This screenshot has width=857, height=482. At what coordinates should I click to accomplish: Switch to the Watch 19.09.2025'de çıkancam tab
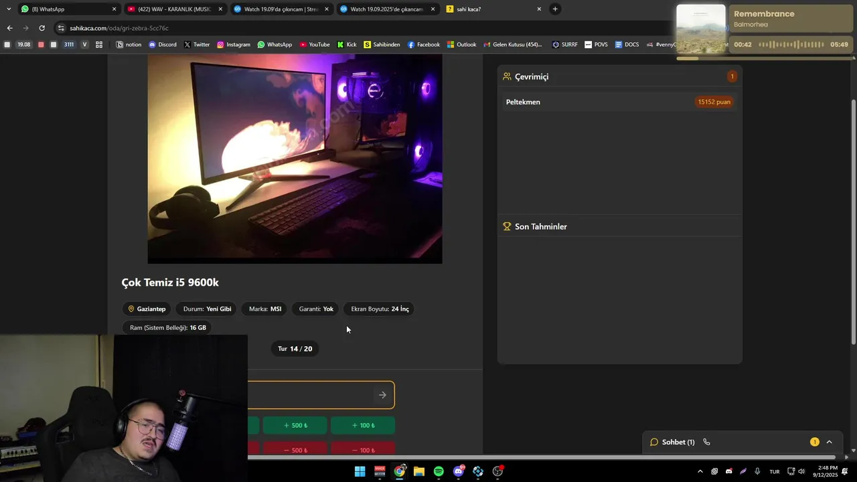pos(387,9)
